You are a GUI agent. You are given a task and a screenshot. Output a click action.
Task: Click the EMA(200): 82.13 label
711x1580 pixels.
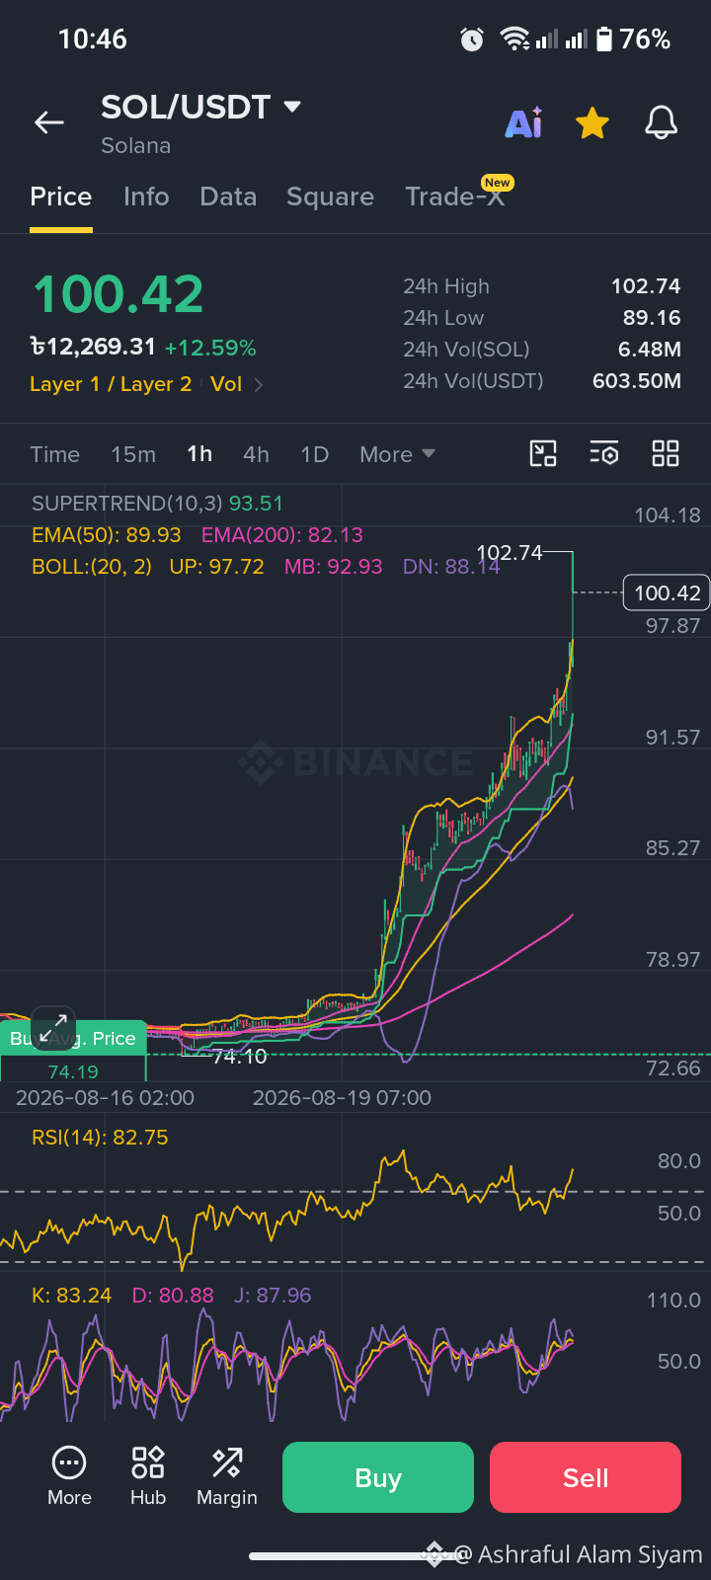click(x=282, y=535)
